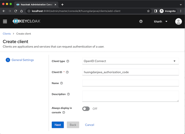185x134 pixels.
Task: Focus the Name input field
Action: click(131, 83)
